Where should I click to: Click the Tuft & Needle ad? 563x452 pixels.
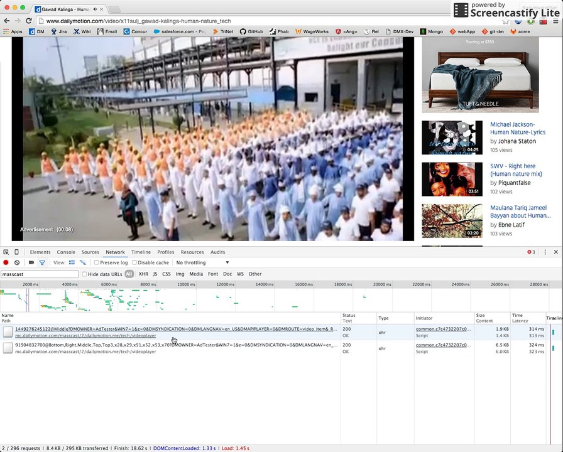pos(481,75)
